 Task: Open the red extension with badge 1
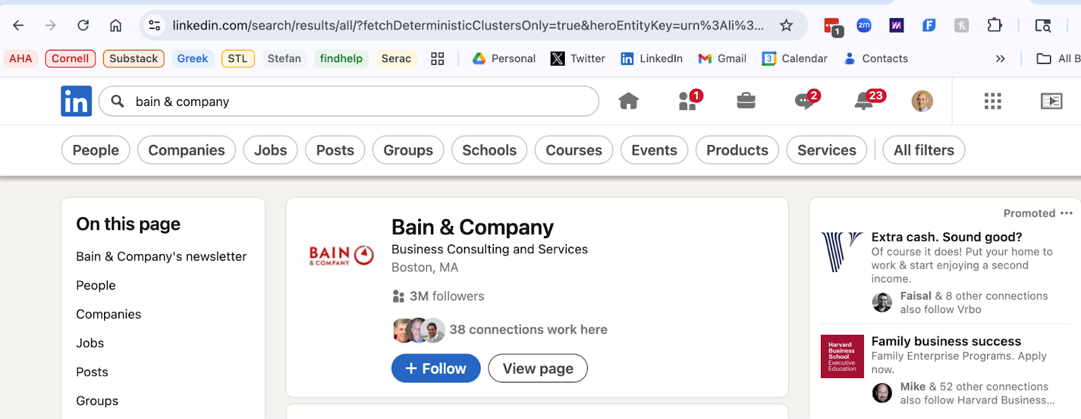pos(832,27)
